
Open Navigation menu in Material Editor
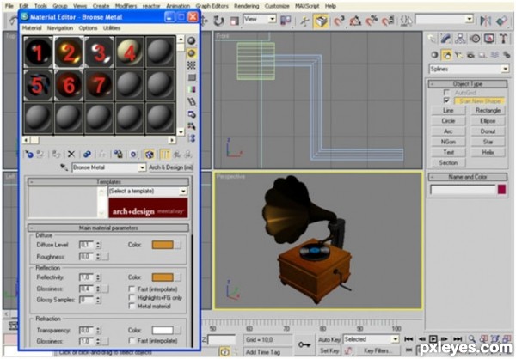[x=60, y=28]
